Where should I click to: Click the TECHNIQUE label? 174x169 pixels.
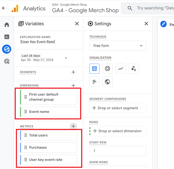point(98,37)
